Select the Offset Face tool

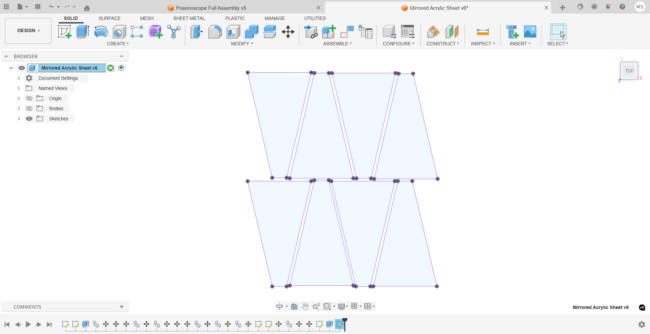(270, 32)
